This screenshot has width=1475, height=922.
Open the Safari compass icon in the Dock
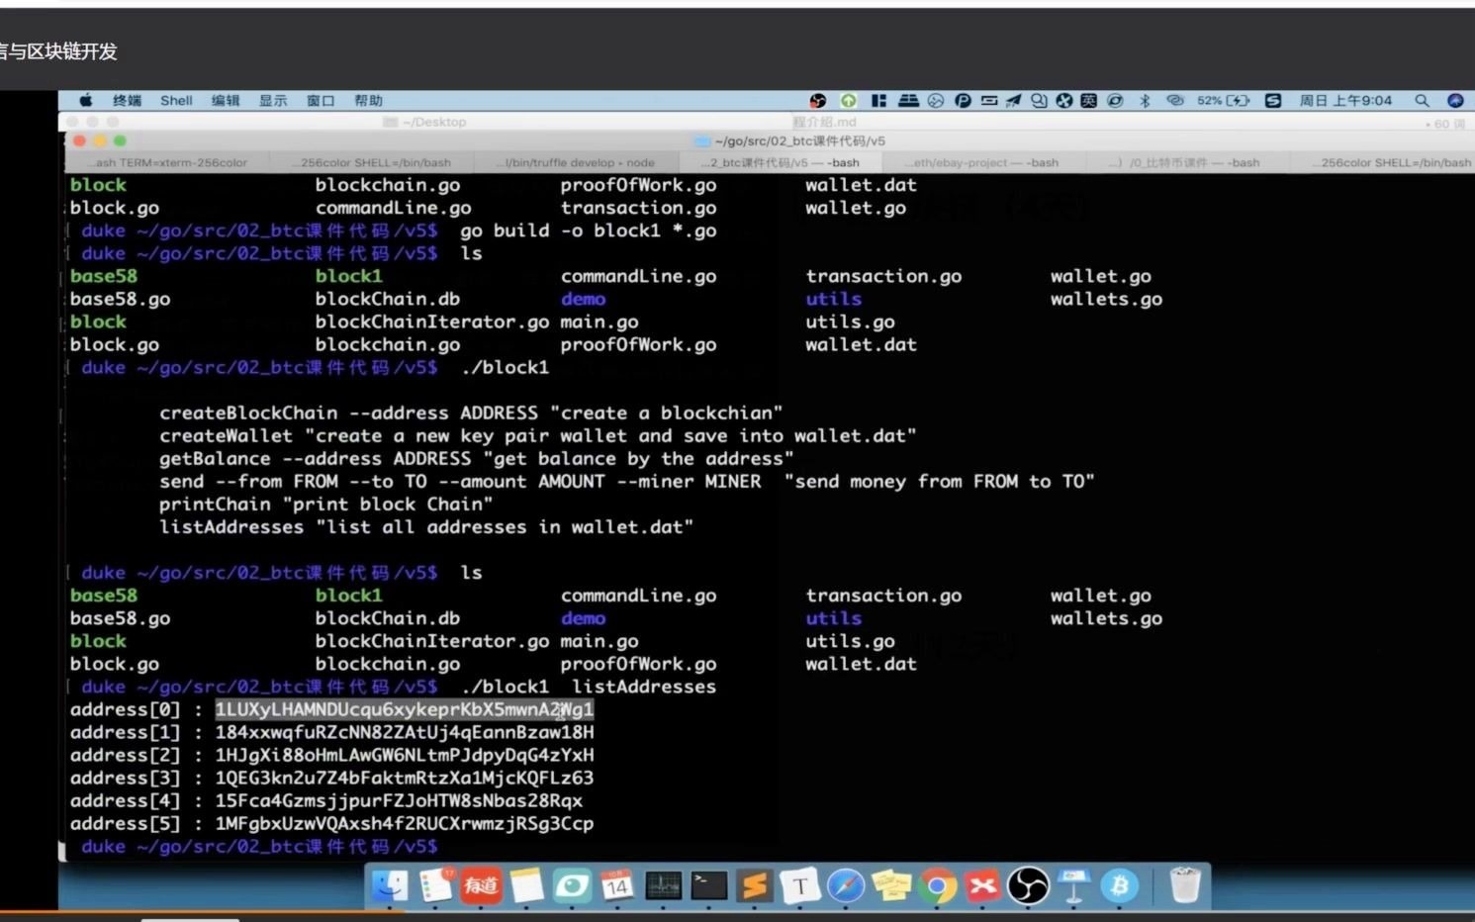(845, 885)
